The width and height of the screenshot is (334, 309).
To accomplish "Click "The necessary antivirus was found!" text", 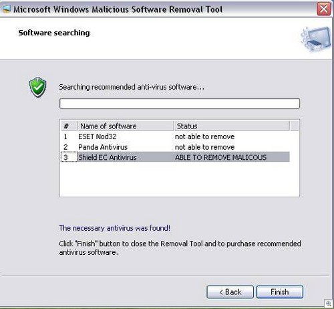I will pos(115,228).
